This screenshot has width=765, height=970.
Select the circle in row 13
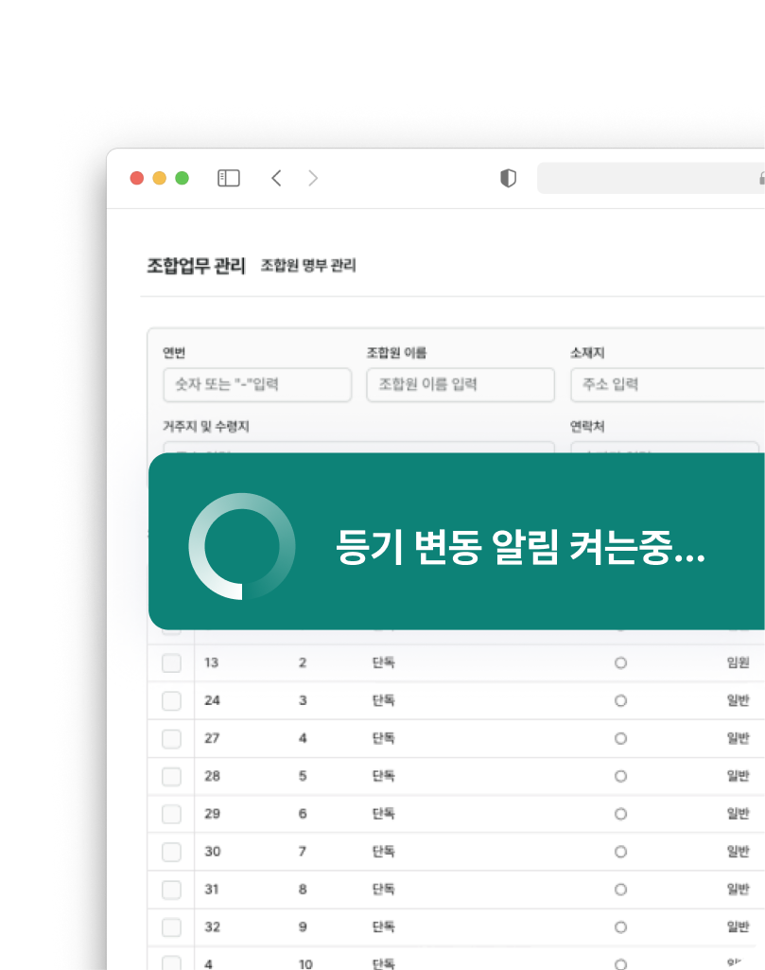(620, 663)
